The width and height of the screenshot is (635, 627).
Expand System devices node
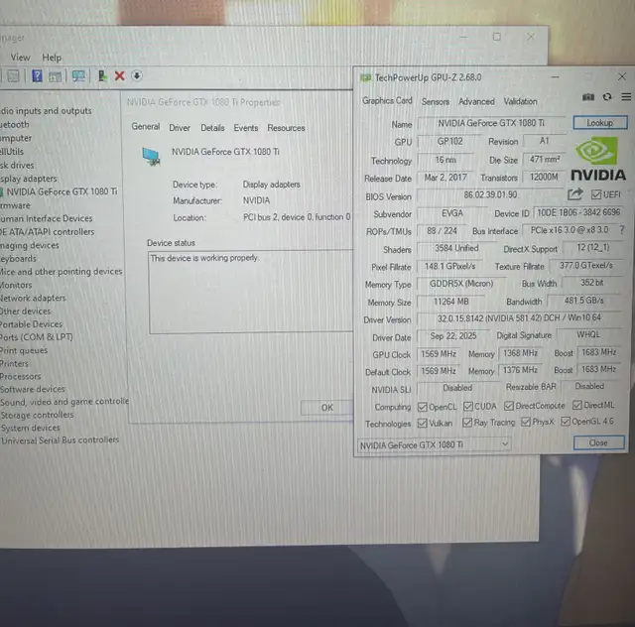(x=30, y=428)
